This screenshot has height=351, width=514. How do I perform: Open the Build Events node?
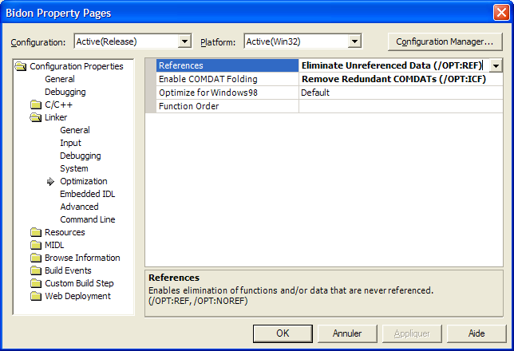pos(68,270)
